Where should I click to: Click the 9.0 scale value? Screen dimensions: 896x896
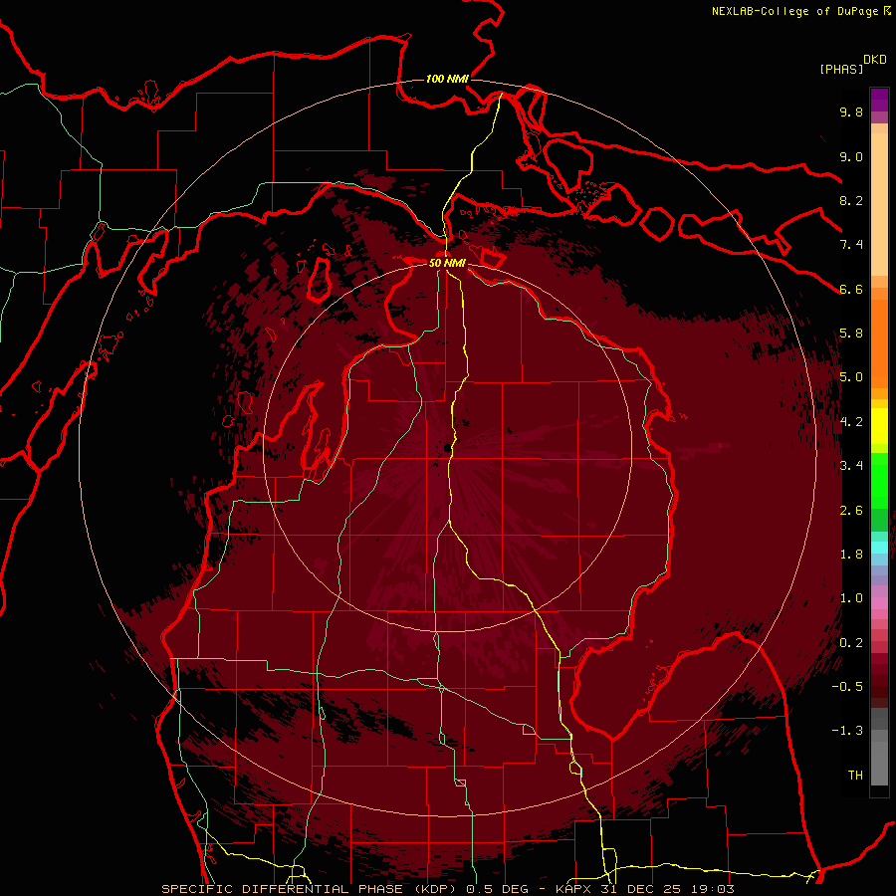click(851, 156)
